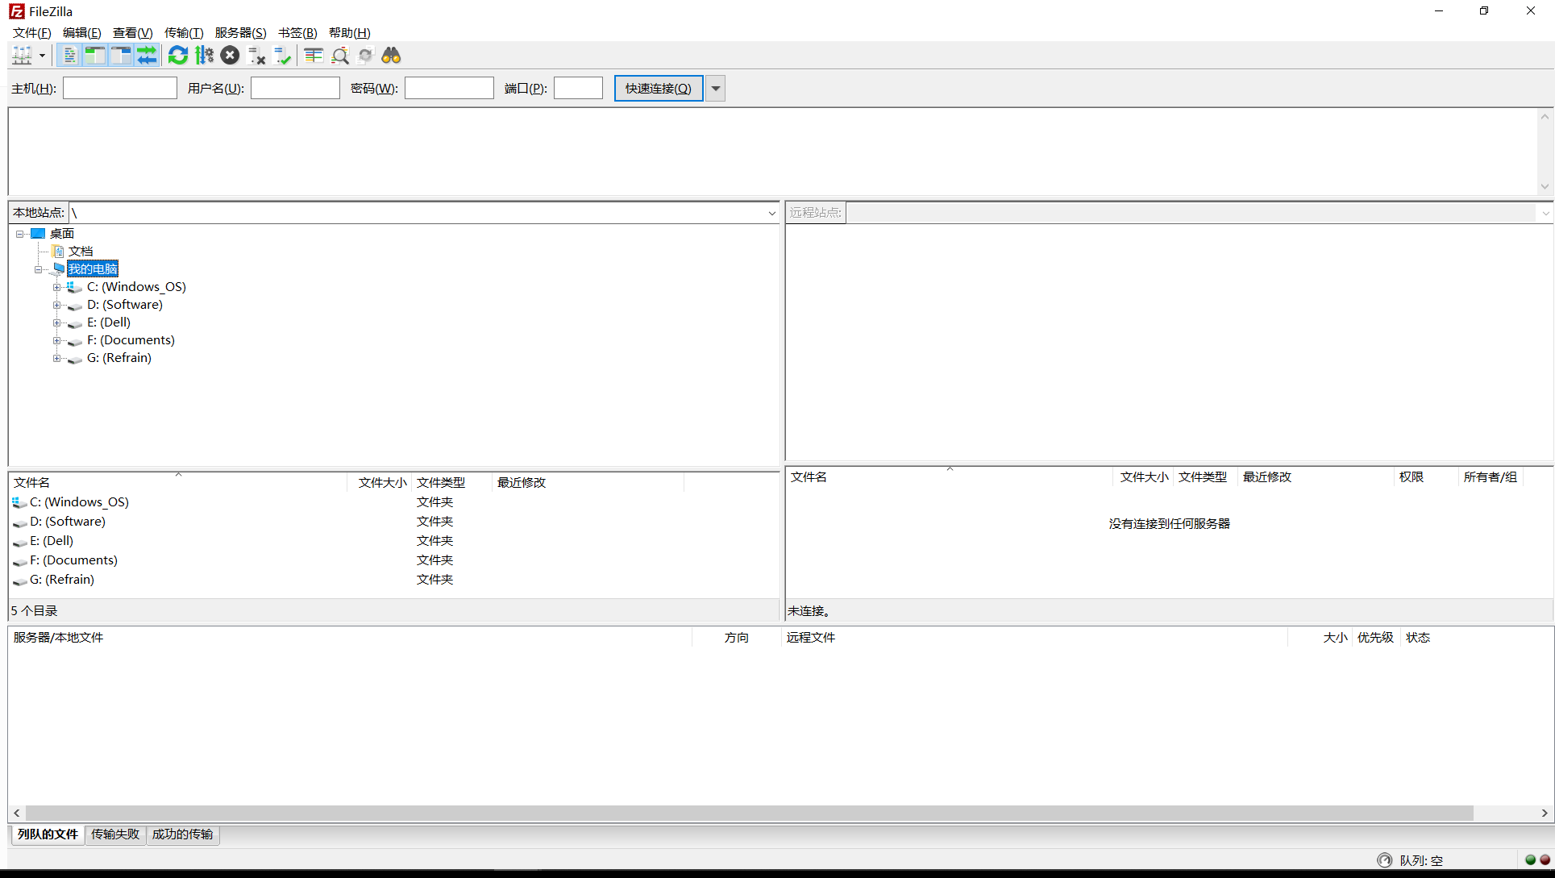1555x878 pixels.
Task: Click the binoculars file search icon
Action: 391,56
